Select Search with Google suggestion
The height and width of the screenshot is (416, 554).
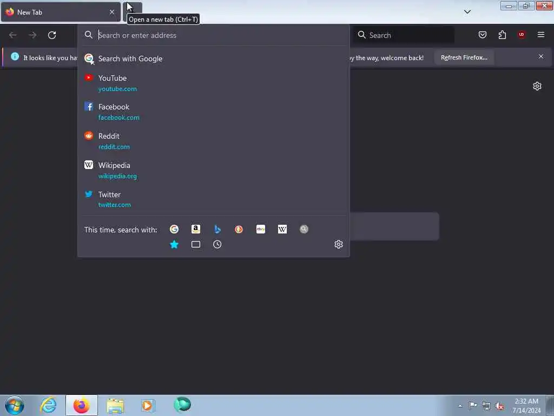pos(213,58)
